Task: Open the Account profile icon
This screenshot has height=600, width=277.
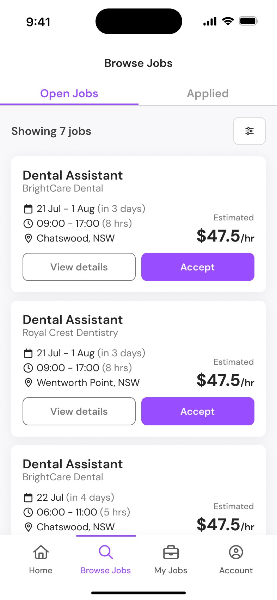Action: click(x=236, y=552)
